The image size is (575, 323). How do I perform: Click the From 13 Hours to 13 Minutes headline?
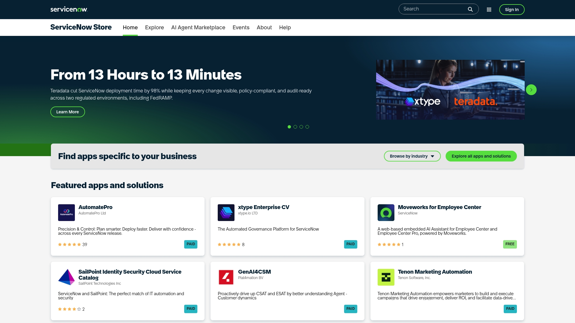[x=146, y=74]
